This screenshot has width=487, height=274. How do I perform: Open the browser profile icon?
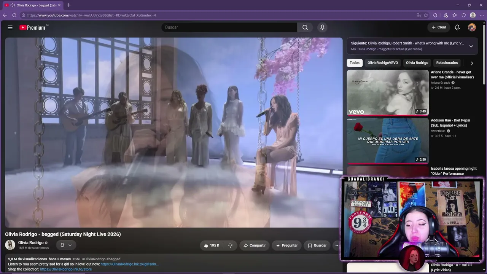[x=473, y=15]
